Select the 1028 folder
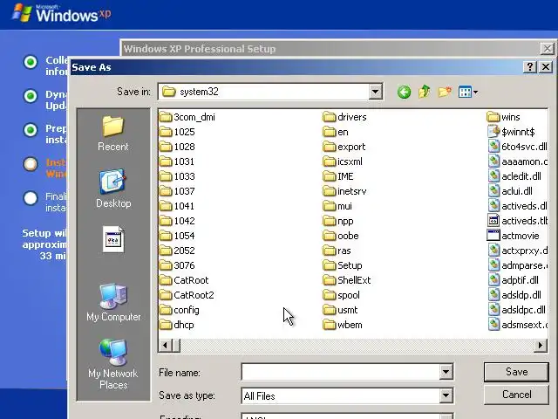 [177, 147]
